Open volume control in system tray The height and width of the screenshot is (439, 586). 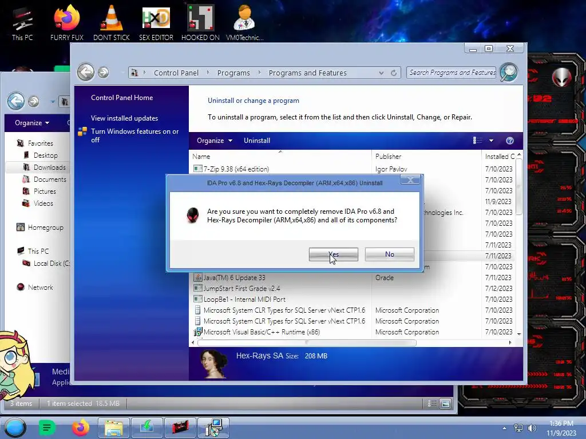(532, 428)
